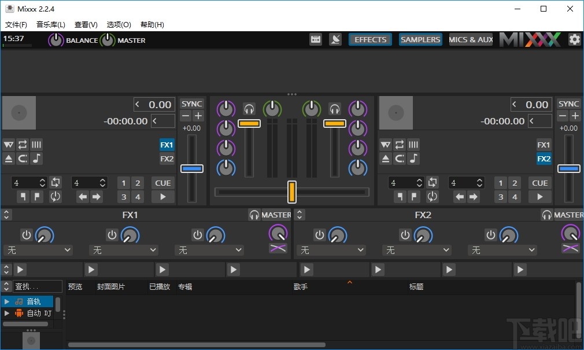Select the eject track icon on left deck
Screen dimensions: 584x350
coord(8,159)
